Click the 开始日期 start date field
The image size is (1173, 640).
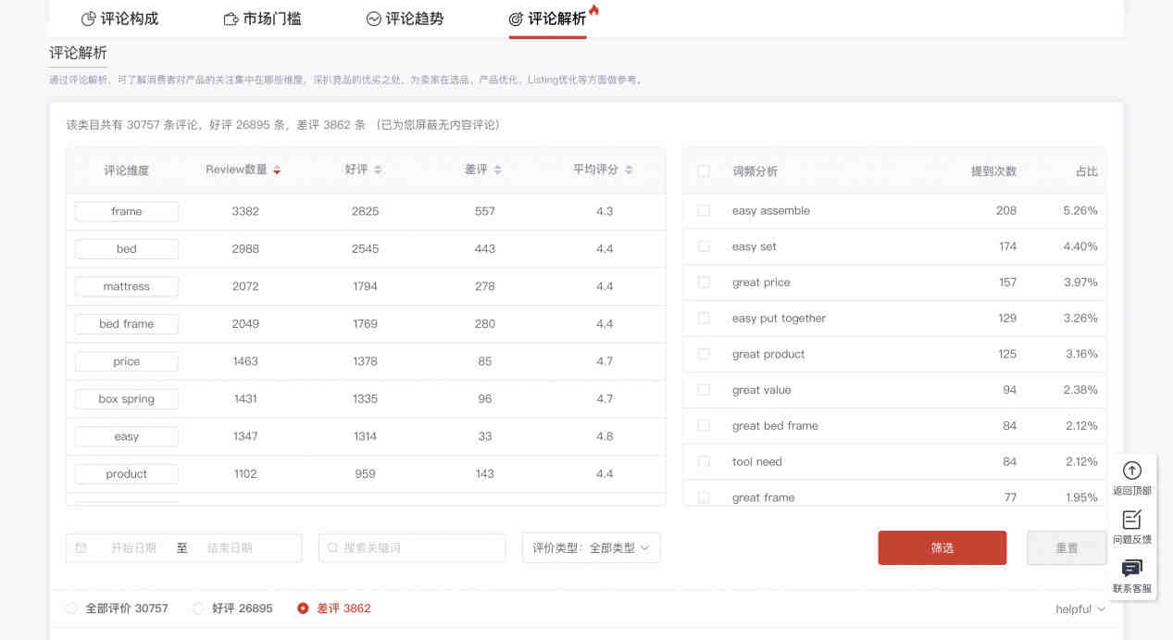pos(133,548)
